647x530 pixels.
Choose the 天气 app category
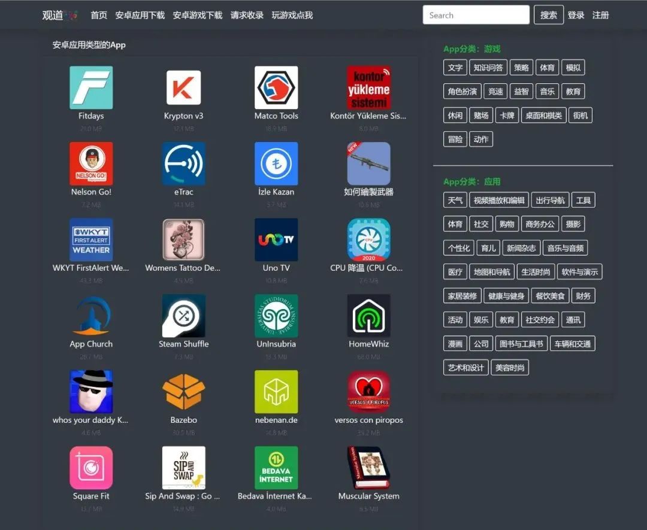pos(455,201)
